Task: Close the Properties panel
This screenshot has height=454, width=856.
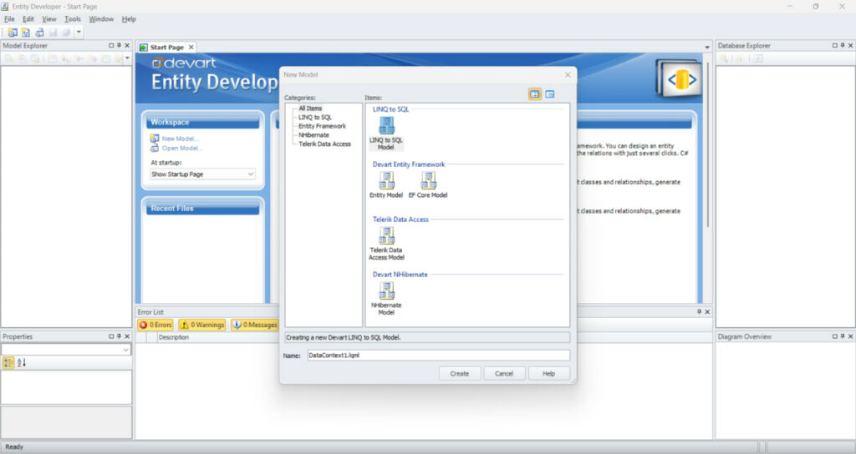Action: pos(127,336)
